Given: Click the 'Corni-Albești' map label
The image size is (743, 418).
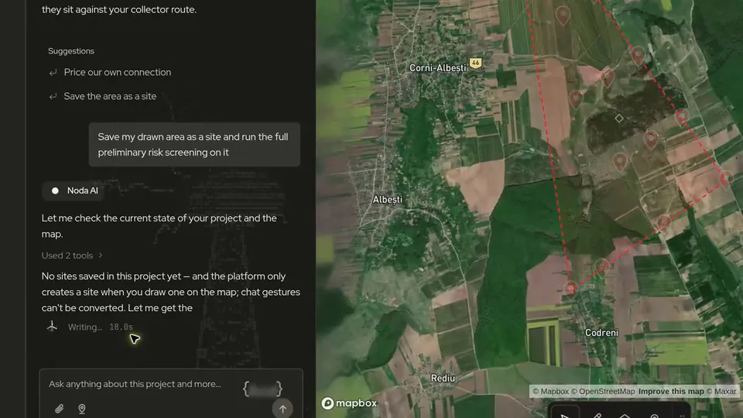Looking at the screenshot, I should pyautogui.click(x=437, y=68).
